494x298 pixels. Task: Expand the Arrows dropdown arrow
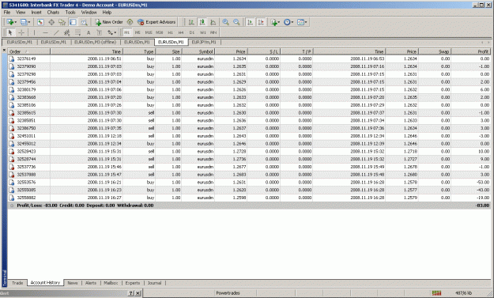[115, 32]
